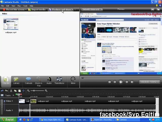Click Import media button

[x=37, y=10]
